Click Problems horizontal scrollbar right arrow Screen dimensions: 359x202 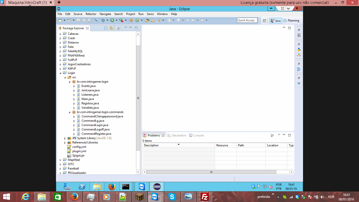pos(291,172)
